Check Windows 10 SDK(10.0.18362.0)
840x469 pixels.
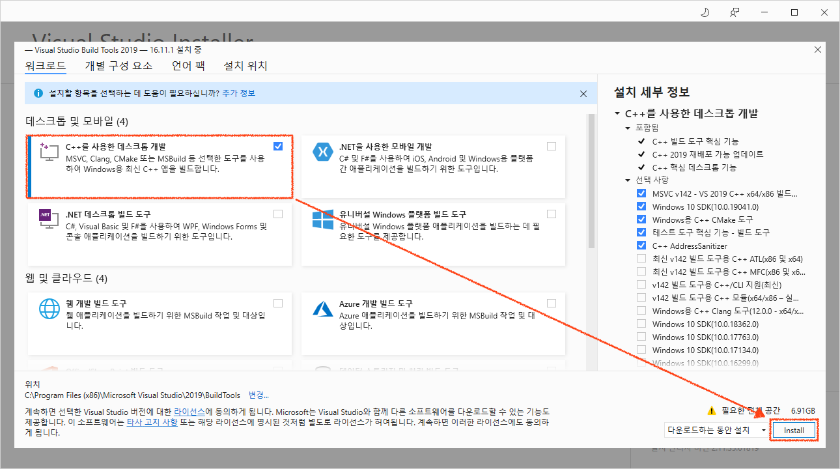click(641, 324)
